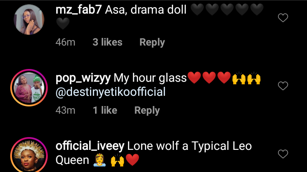Viewport: 307px width, 172px height.
Task: Open the pop_wizyy username link
Action: (83, 78)
